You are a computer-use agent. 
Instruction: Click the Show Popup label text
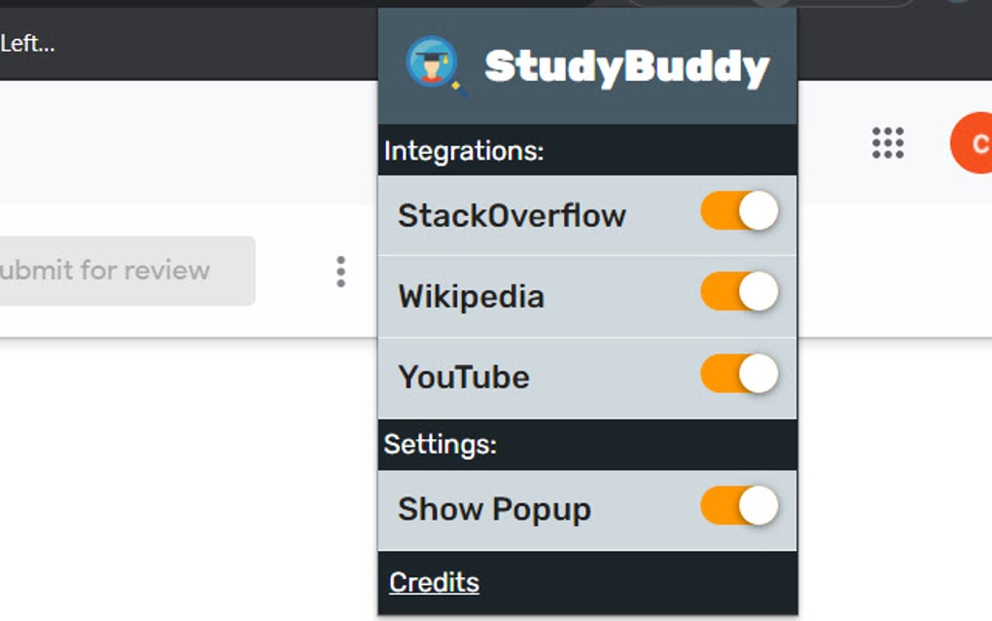pyautogui.click(x=495, y=508)
